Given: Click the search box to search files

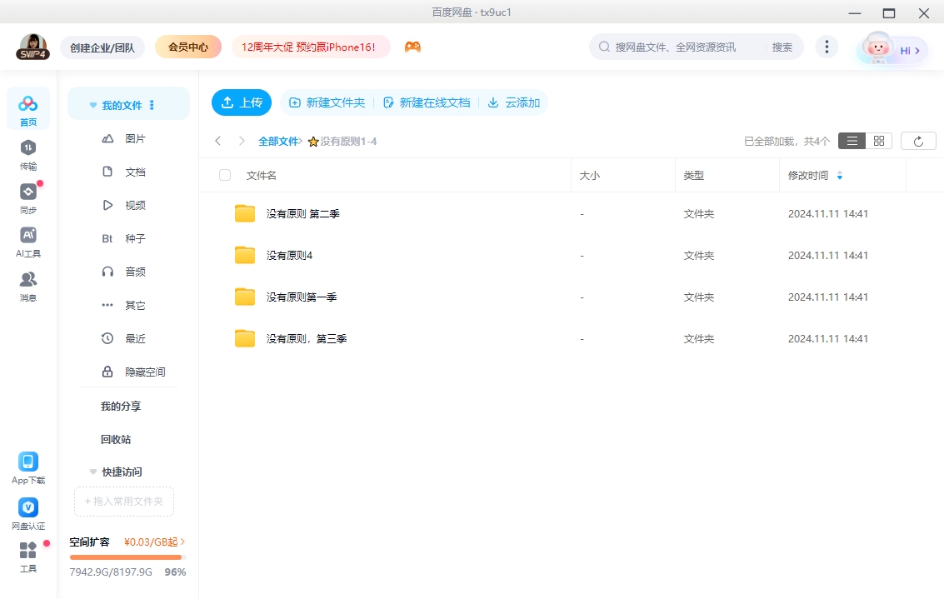Looking at the screenshot, I should tap(675, 47).
